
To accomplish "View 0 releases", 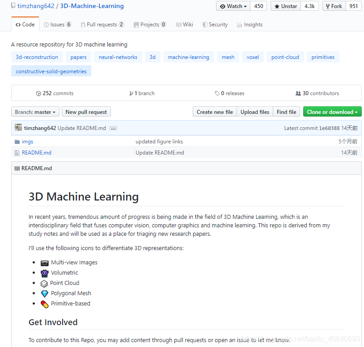I will point(229,93).
